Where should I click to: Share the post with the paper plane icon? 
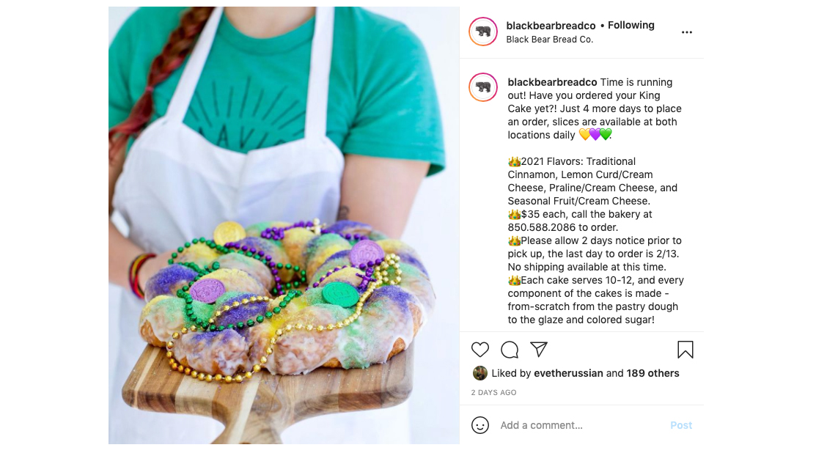[539, 350]
